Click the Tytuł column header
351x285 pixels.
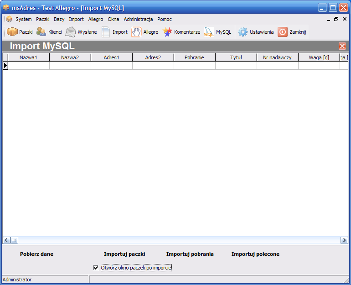236,57
